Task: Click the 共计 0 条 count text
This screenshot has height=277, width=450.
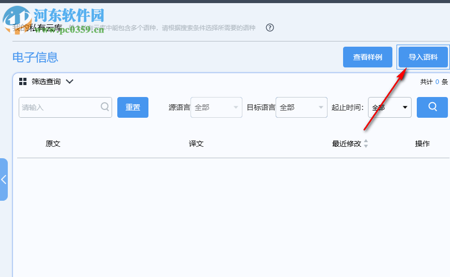Action: 433,82
